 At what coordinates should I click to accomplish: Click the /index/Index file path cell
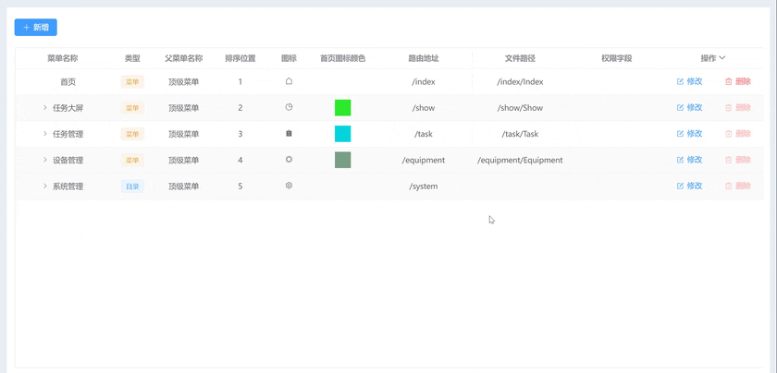pos(520,81)
